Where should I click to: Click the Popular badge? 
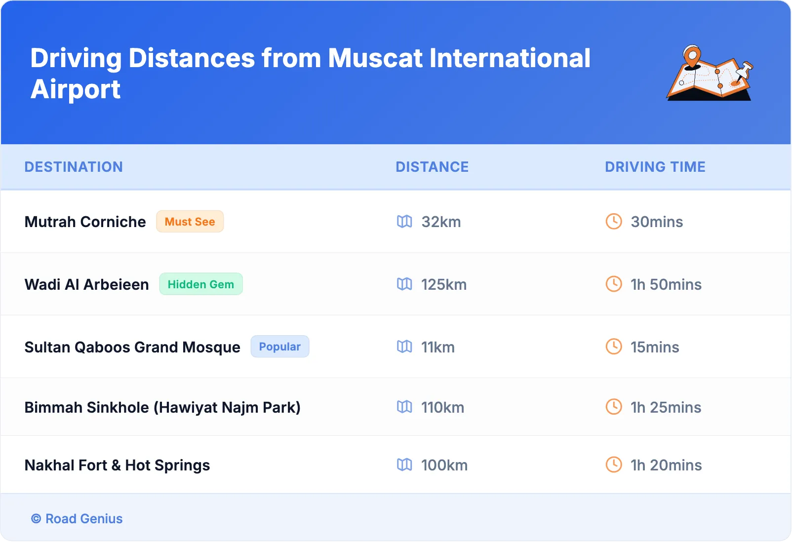(280, 347)
